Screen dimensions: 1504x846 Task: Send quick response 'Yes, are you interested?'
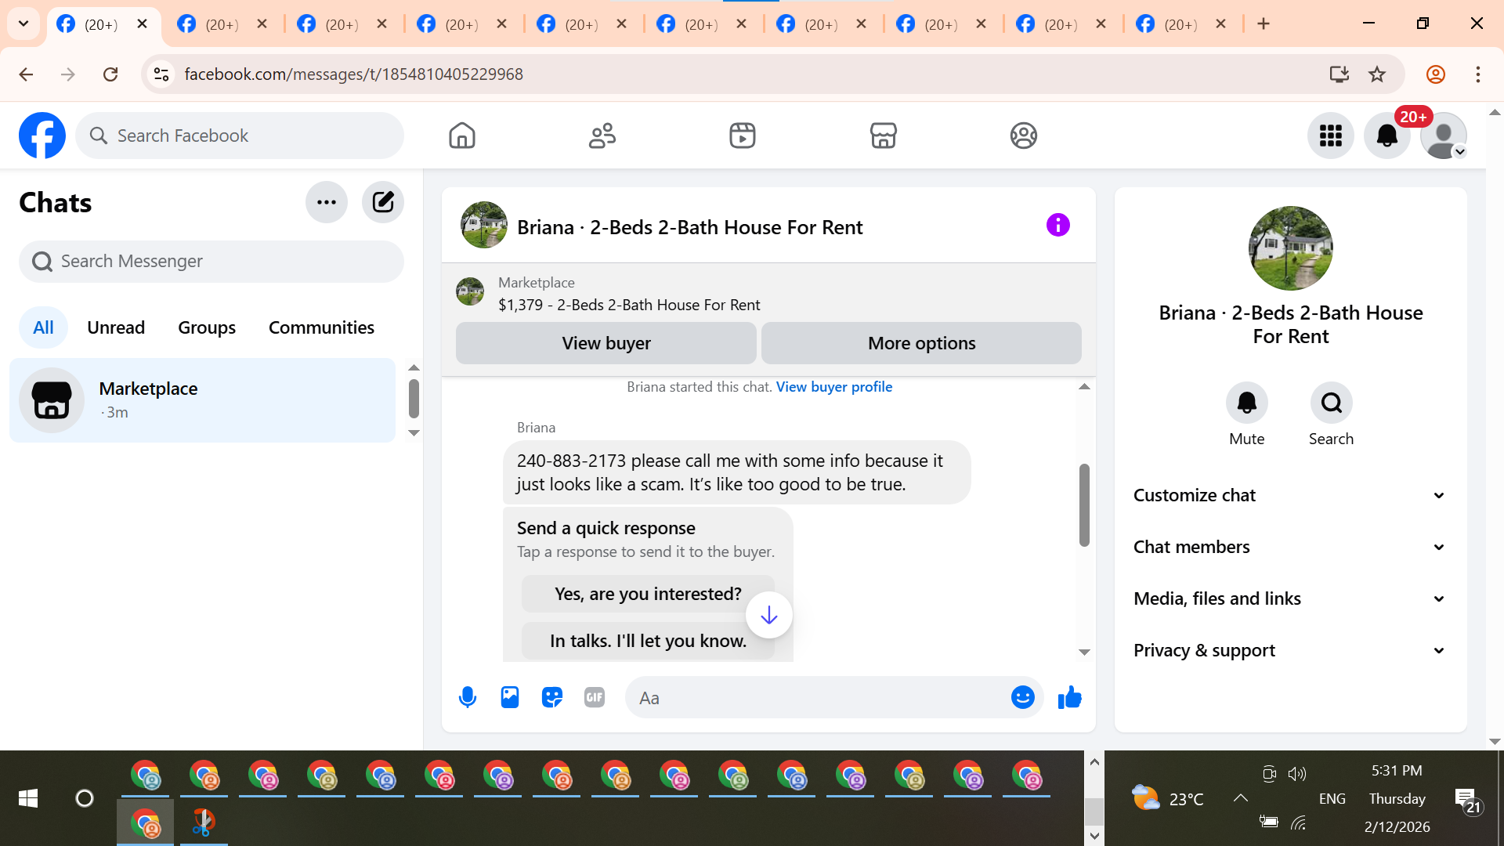tap(648, 594)
